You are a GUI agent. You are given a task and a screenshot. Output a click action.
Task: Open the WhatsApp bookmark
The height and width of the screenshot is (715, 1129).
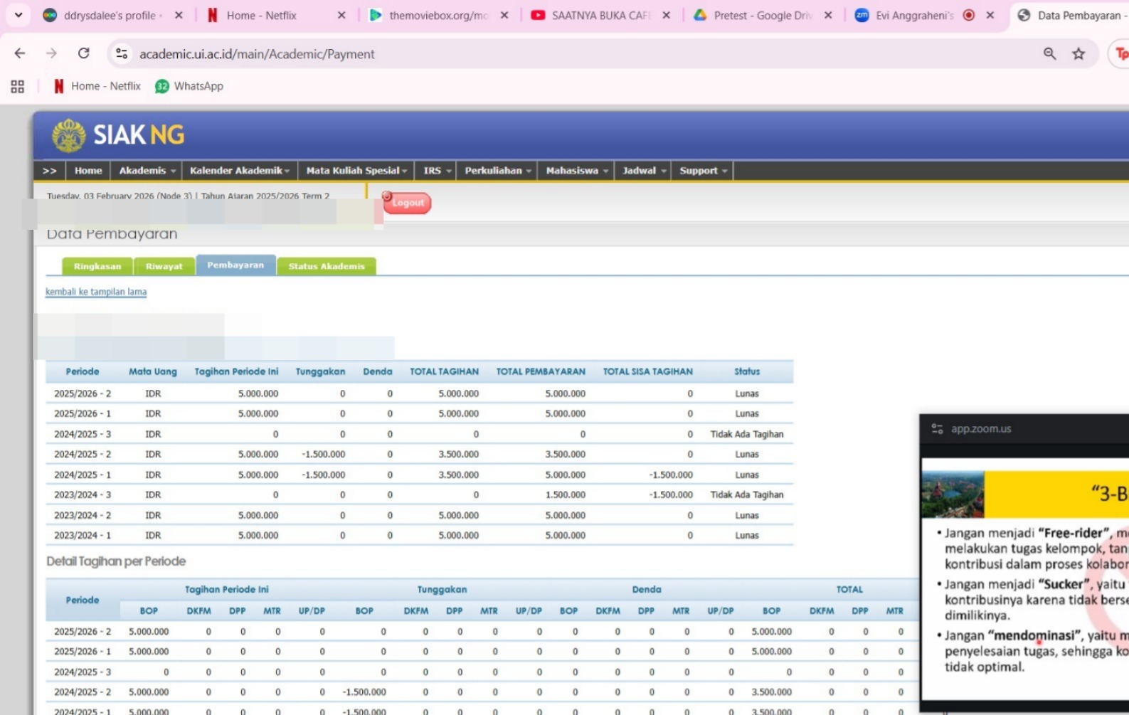pyautogui.click(x=189, y=86)
